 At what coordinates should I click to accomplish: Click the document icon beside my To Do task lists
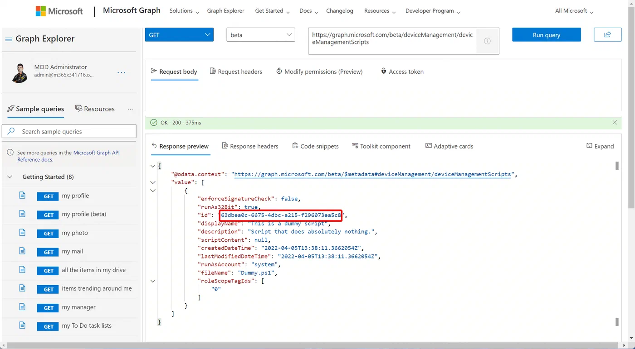click(22, 325)
